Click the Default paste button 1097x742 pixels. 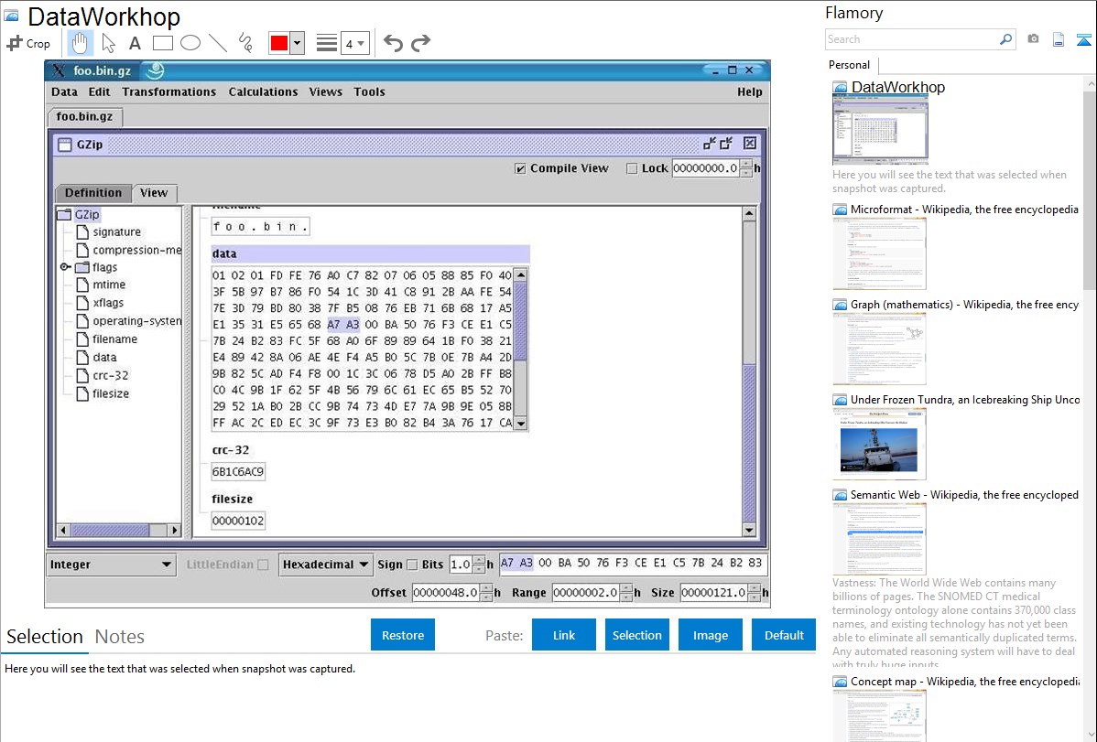click(784, 635)
